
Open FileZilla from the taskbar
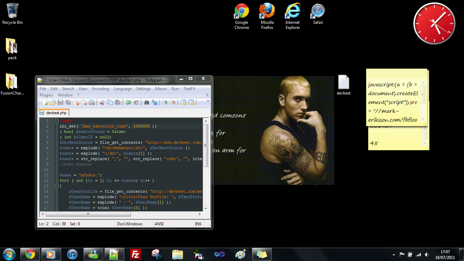click(136, 254)
